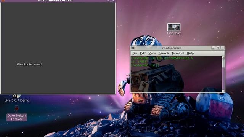The width and height of the screenshot is (244, 137).
Task: Click the terminal scrollbar up arrow
Action: (223, 57)
